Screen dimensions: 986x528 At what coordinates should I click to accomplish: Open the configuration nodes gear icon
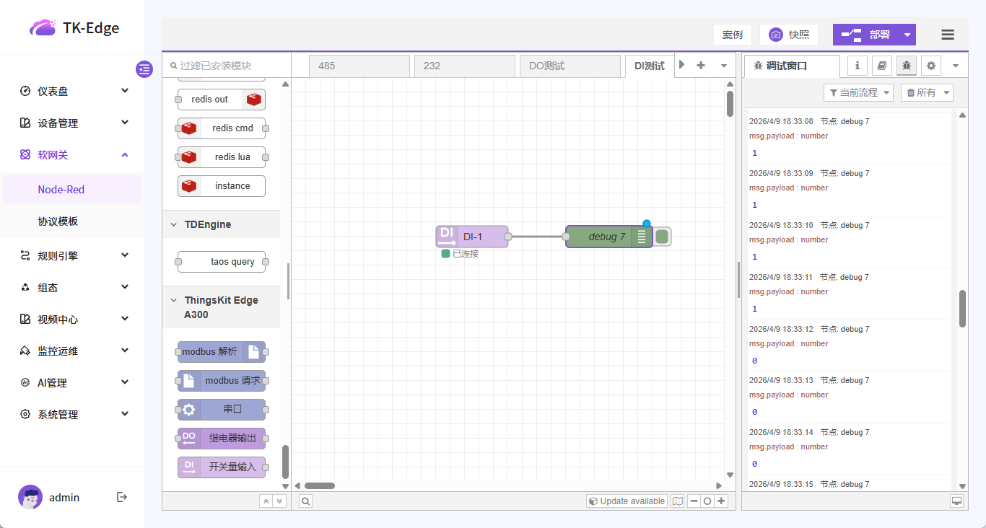(x=931, y=66)
